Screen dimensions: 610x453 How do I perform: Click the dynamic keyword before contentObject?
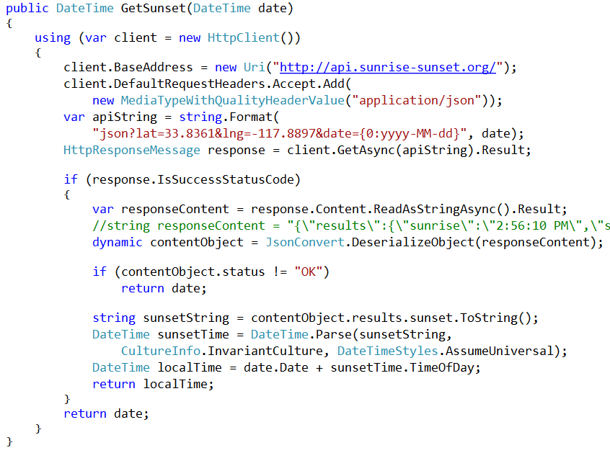(117, 243)
